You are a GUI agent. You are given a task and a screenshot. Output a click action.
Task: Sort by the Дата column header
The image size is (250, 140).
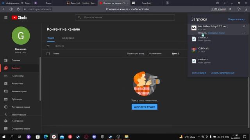[175, 54]
